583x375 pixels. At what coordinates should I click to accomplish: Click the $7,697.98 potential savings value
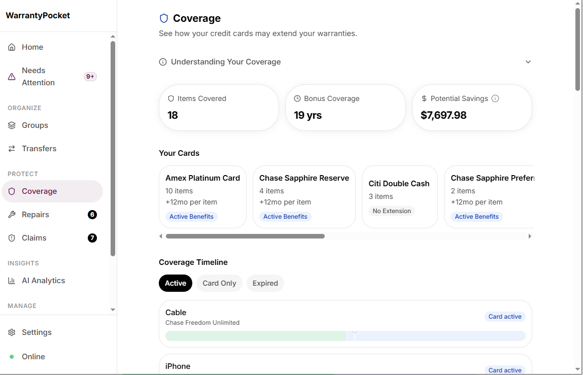pyautogui.click(x=443, y=115)
